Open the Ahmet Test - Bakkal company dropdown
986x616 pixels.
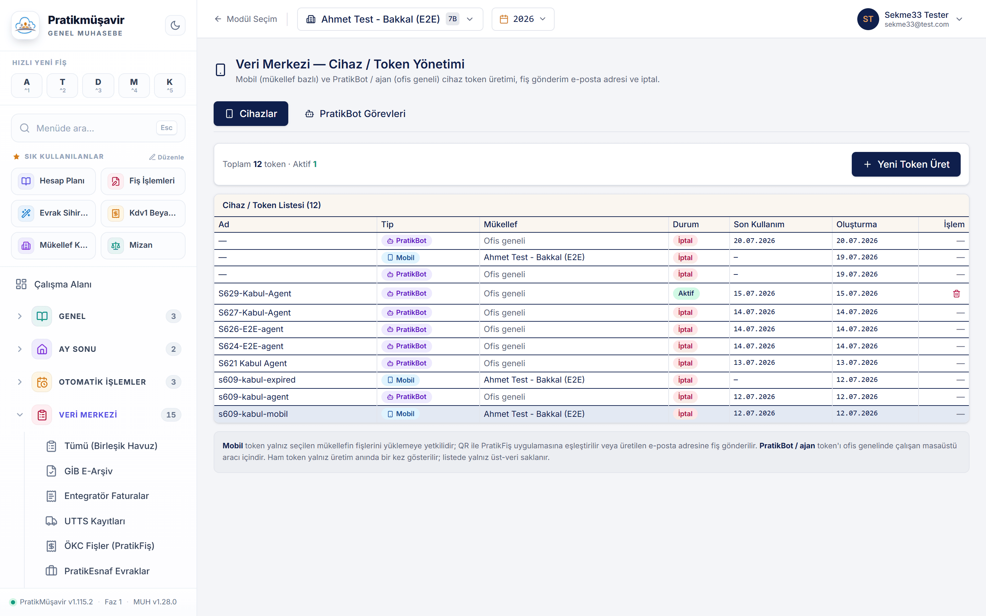pyautogui.click(x=390, y=19)
